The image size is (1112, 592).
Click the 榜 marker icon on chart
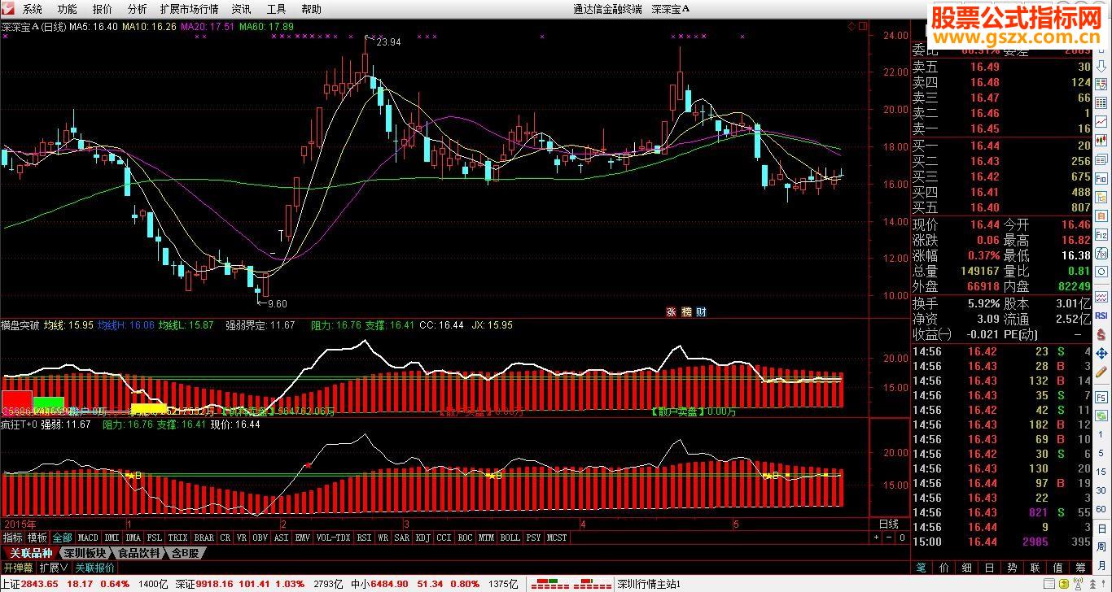(x=686, y=311)
